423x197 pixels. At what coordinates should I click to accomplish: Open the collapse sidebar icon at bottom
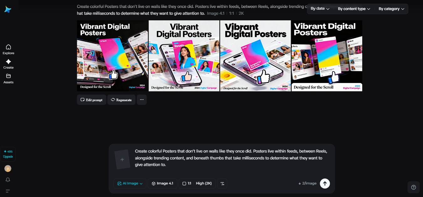point(8,191)
